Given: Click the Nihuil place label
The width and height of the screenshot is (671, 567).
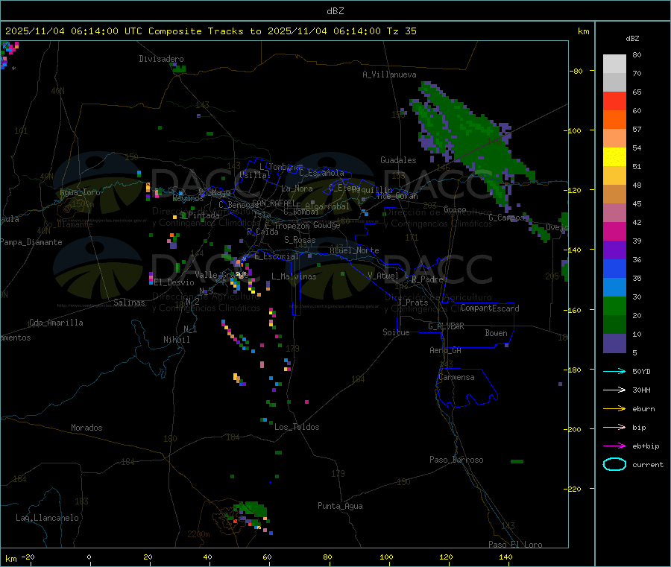Looking at the screenshot, I should 177,340.
